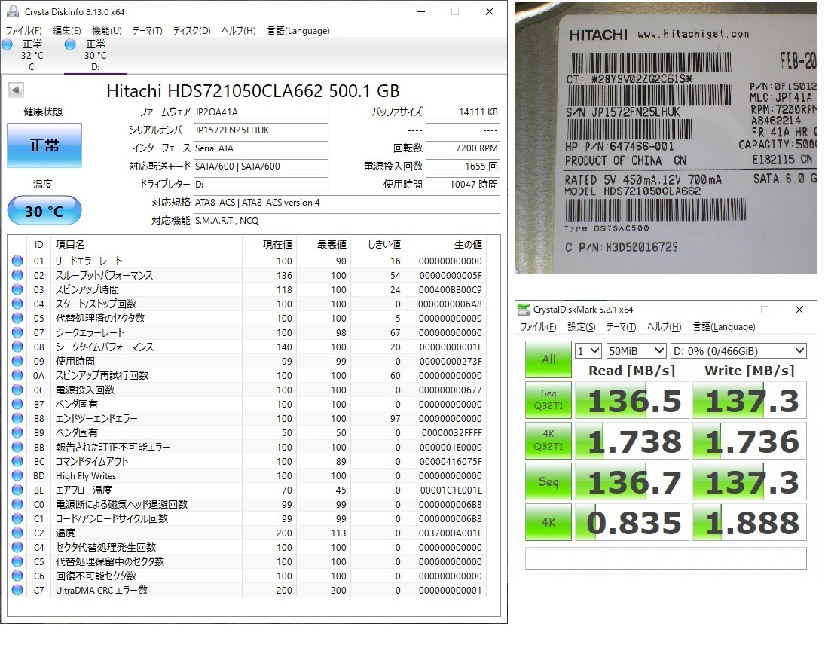Click status orb for BD High Fly Writes
This screenshot has height=654, width=825.
click(x=17, y=475)
